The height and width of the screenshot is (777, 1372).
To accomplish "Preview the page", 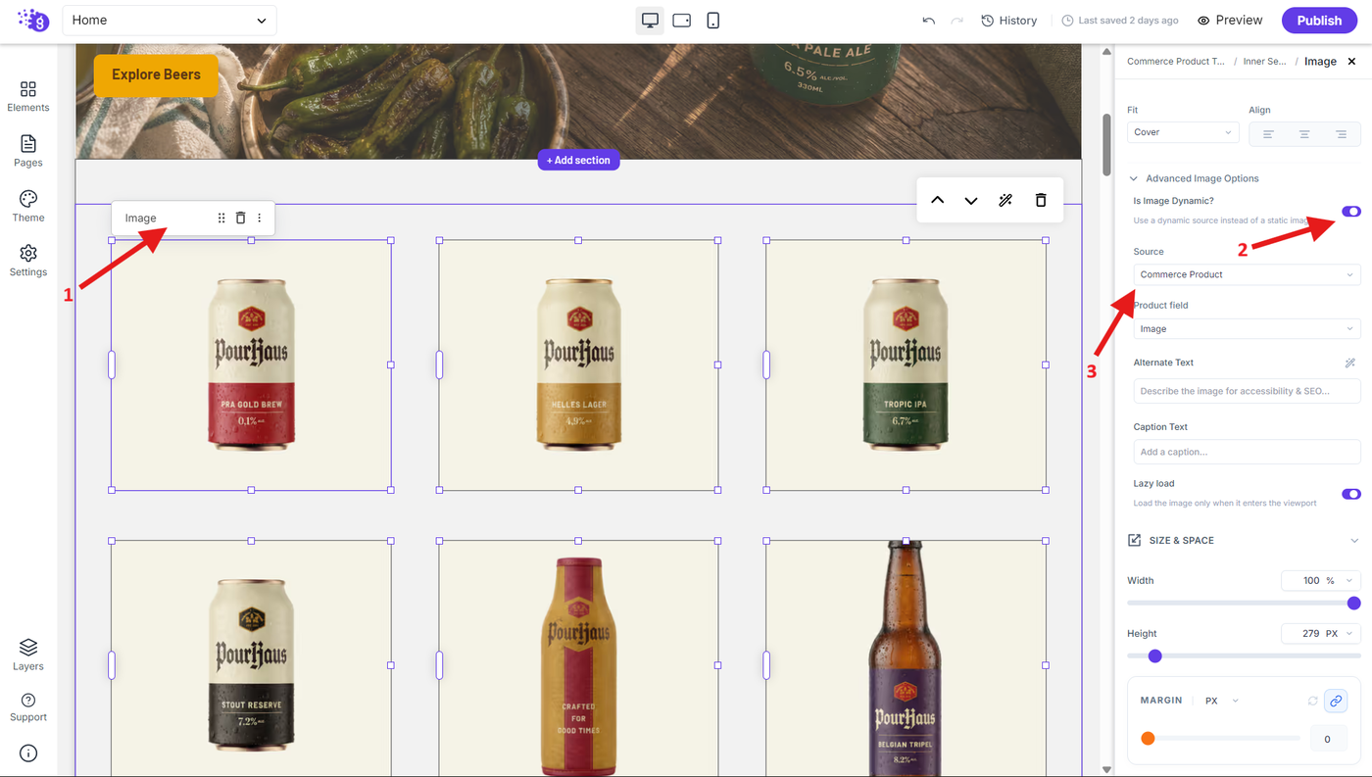I will point(1230,21).
